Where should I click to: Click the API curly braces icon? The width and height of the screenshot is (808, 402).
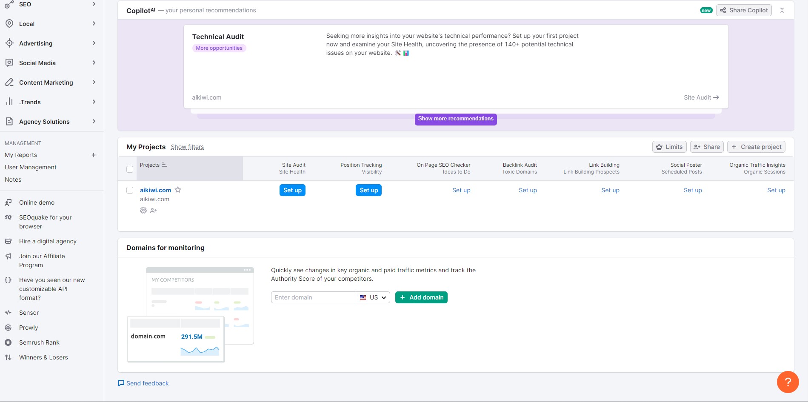tap(8, 280)
